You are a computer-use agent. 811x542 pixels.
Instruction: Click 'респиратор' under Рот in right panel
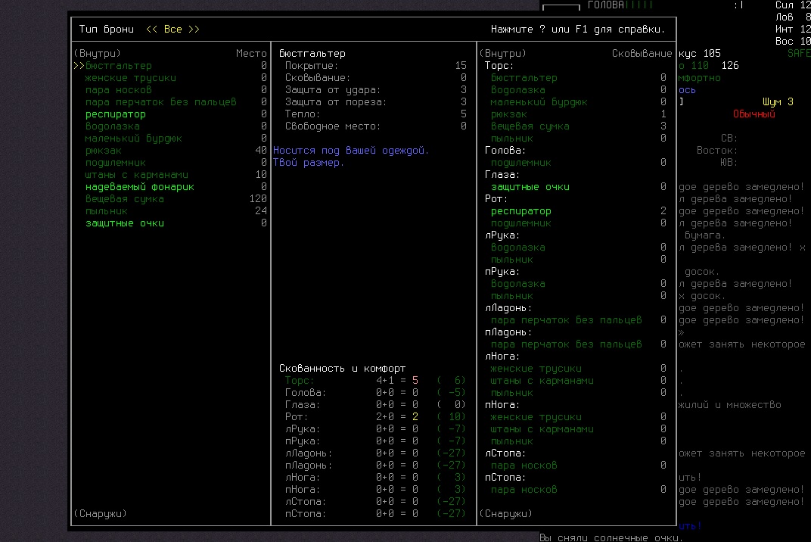click(520, 210)
